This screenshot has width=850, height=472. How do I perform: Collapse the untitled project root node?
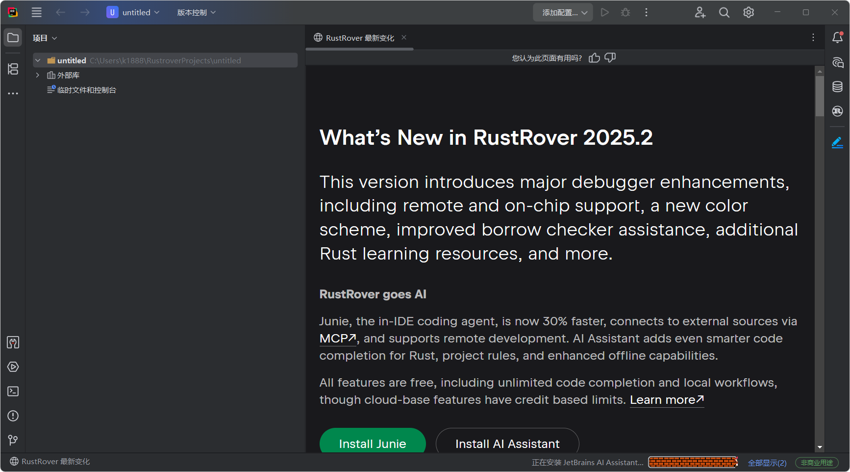pyautogui.click(x=38, y=60)
